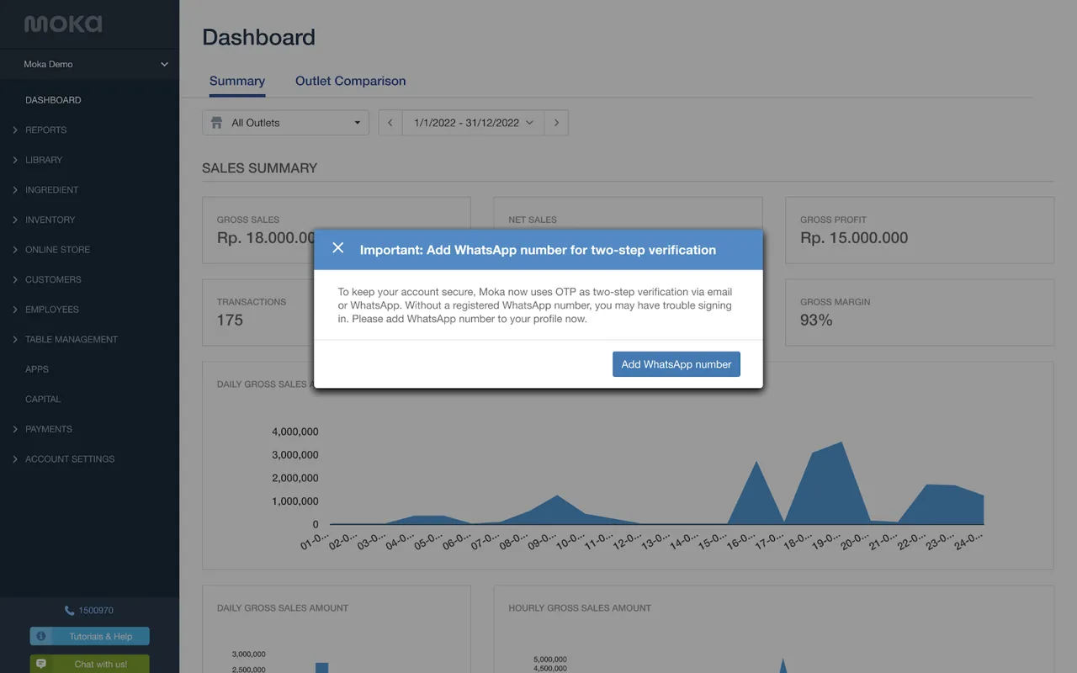Click the Daily Gross Sales Amount bar chart title
The width and height of the screenshot is (1077, 673).
click(283, 608)
